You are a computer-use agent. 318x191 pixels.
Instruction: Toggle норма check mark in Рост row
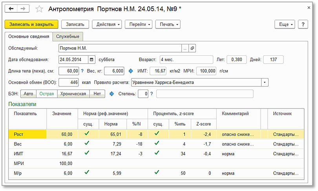pyautogui.click(x=87, y=134)
